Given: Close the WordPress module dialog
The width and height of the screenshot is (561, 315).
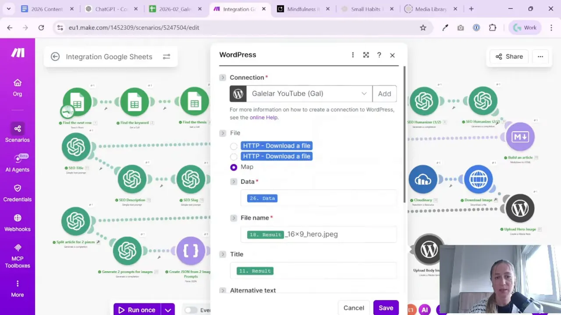Looking at the screenshot, I should coord(392,55).
